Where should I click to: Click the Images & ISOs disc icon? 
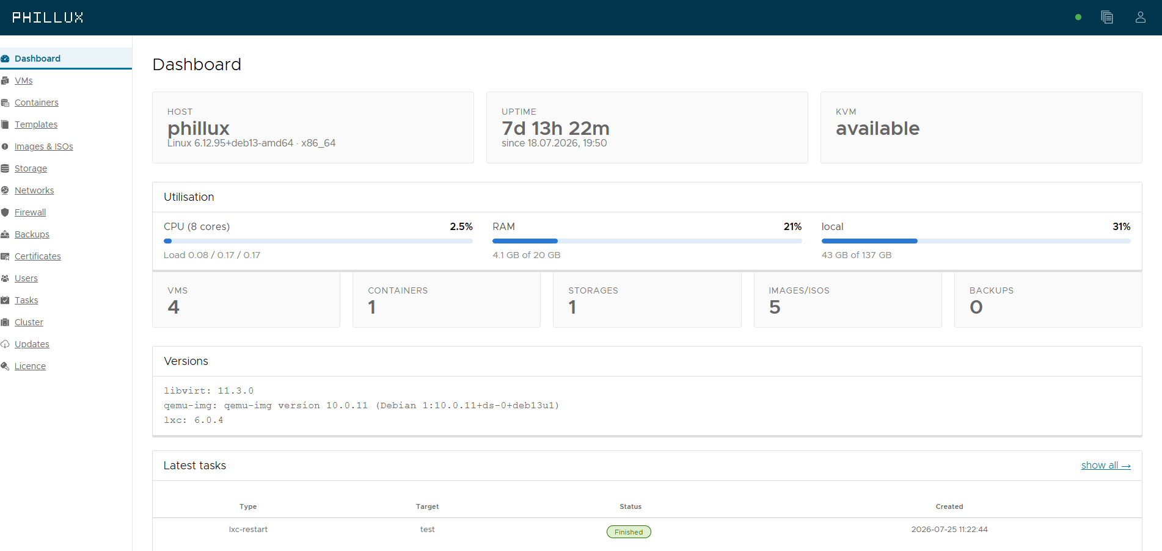tap(5, 146)
